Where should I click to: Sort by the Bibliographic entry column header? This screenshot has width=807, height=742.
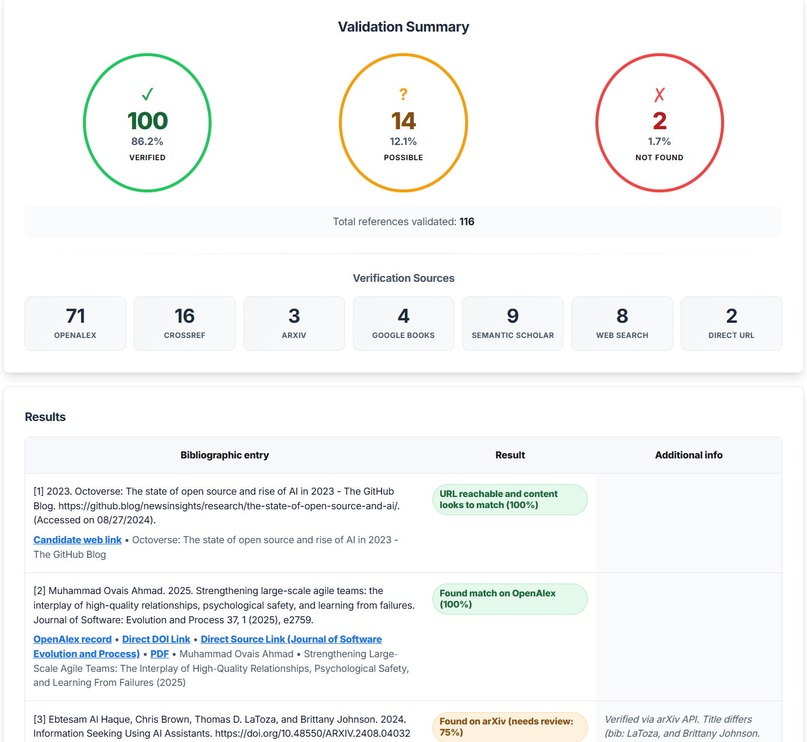click(x=224, y=455)
